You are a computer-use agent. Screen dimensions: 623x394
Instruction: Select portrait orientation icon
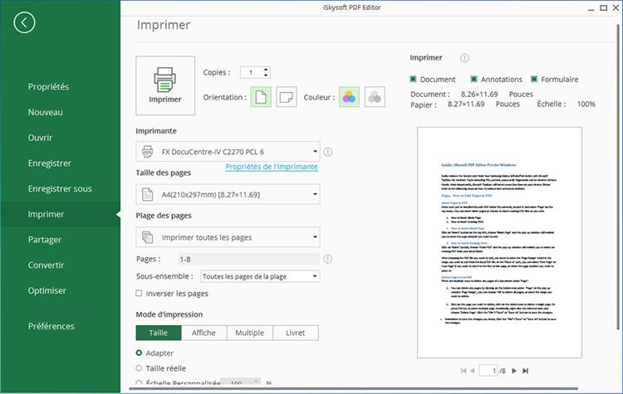261,97
